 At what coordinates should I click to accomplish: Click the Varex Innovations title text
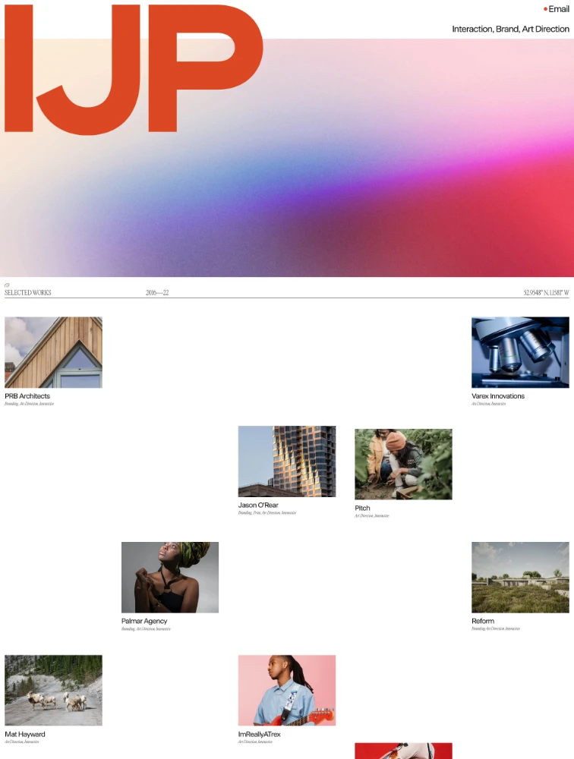(x=497, y=396)
